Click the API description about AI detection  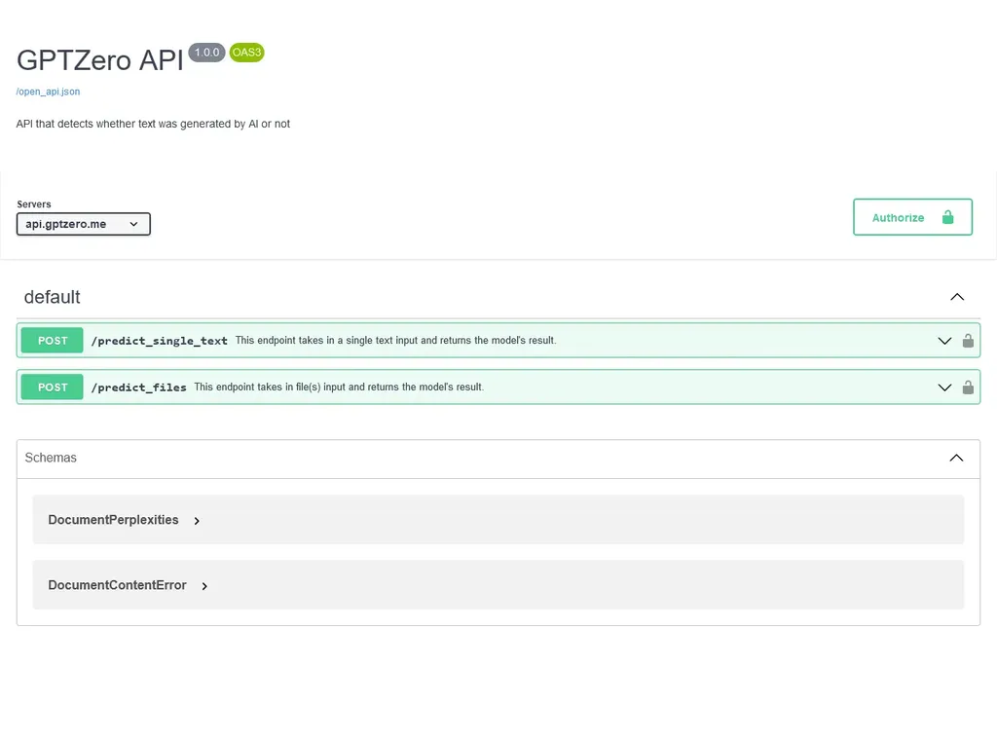153,124
